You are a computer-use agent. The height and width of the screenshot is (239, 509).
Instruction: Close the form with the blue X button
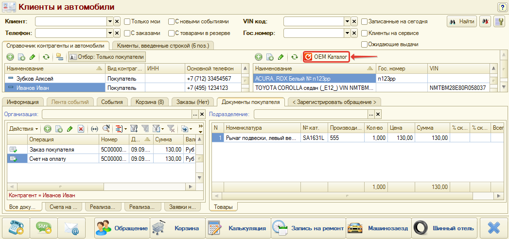pos(493,228)
